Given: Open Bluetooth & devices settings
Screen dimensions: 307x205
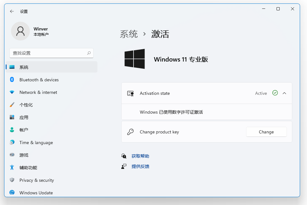Looking at the screenshot, I should [x=52, y=80].
